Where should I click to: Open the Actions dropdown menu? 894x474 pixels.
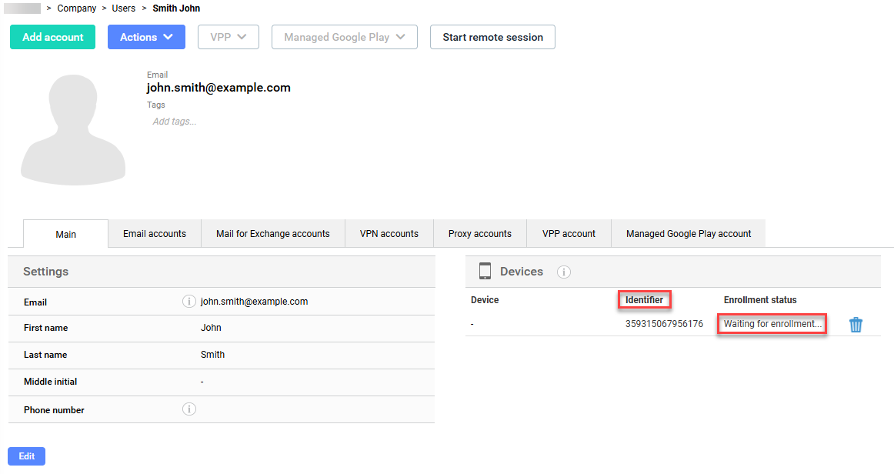click(x=146, y=37)
